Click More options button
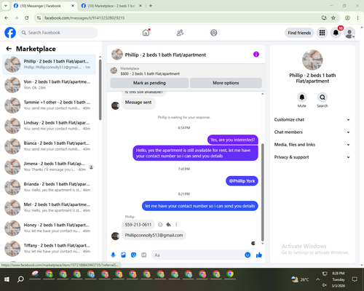The height and width of the screenshot is (291, 364). click(226, 83)
